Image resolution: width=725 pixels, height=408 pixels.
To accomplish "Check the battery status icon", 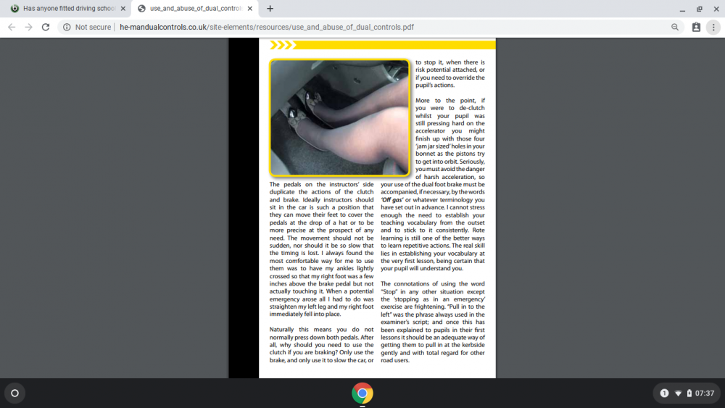I will click(689, 394).
